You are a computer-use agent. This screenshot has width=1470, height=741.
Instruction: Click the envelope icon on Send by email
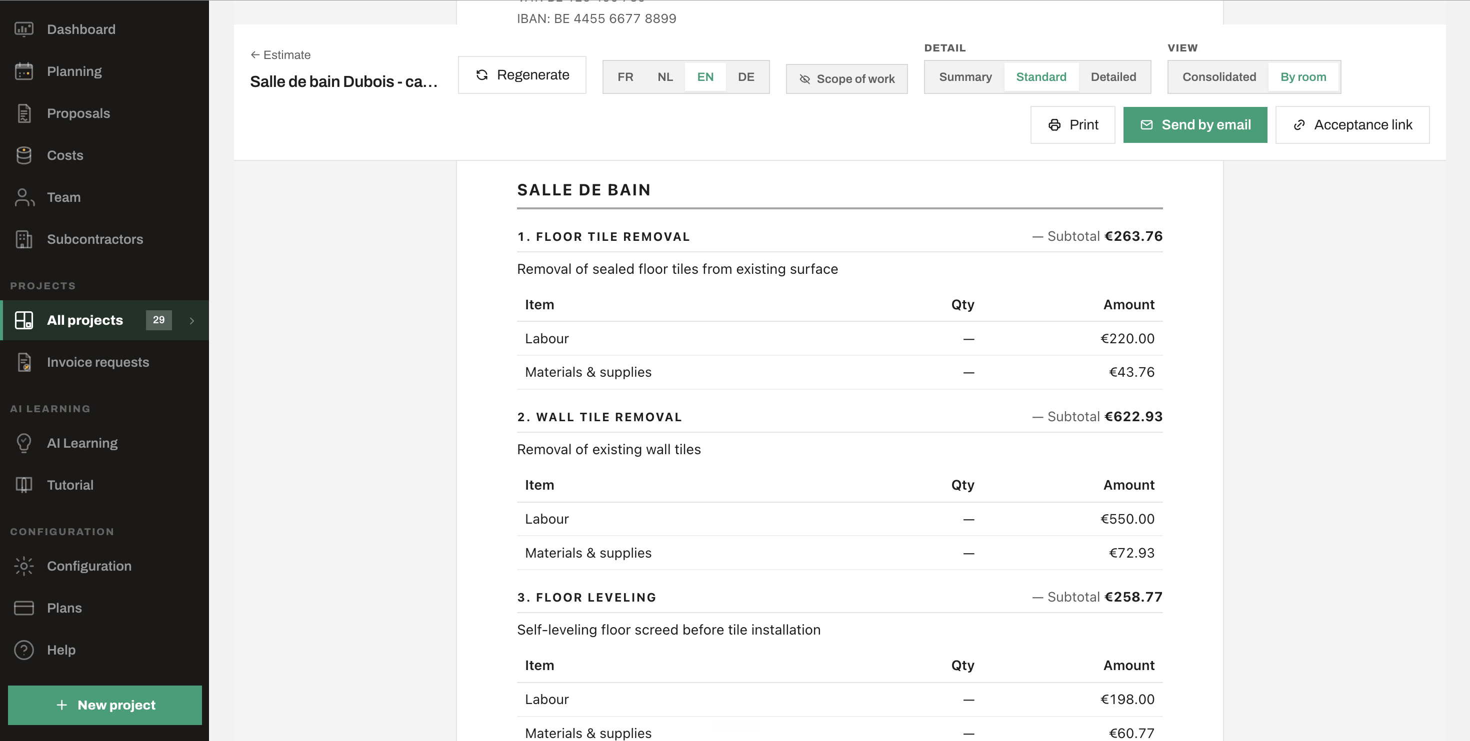(1146, 125)
